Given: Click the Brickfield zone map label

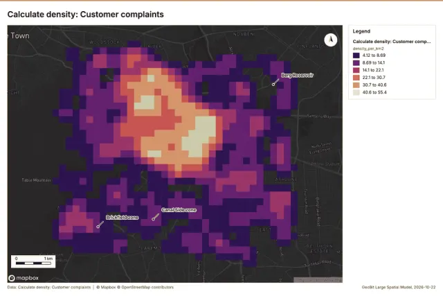Looking at the screenshot, I should [x=123, y=218].
